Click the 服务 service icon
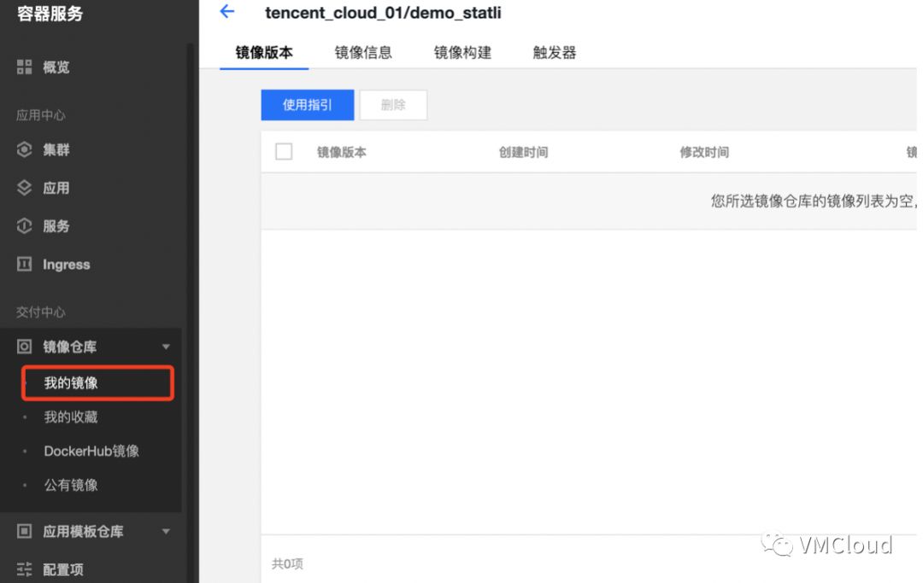The image size is (923, 583). tap(24, 225)
